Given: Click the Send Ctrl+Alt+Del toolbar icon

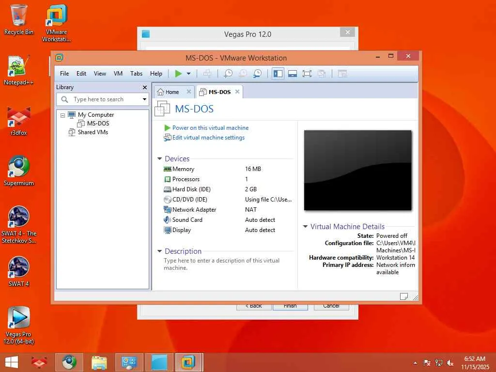Looking at the screenshot, I should click(x=207, y=74).
